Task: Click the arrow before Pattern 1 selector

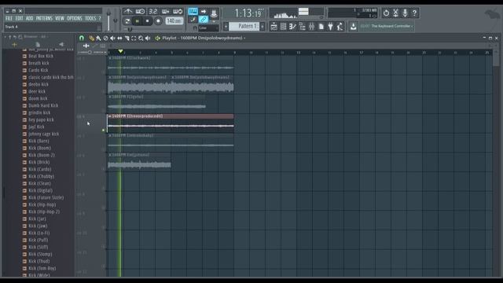Action: point(226,26)
